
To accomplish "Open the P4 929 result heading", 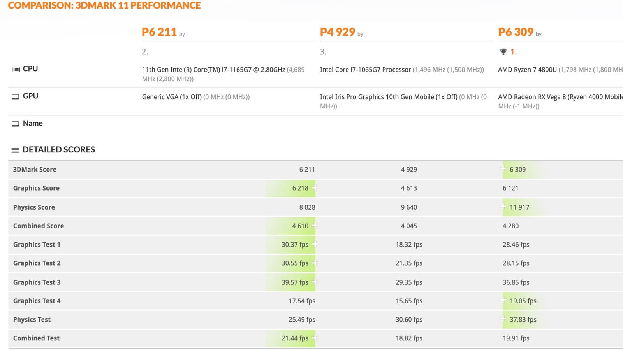I will click(x=338, y=32).
